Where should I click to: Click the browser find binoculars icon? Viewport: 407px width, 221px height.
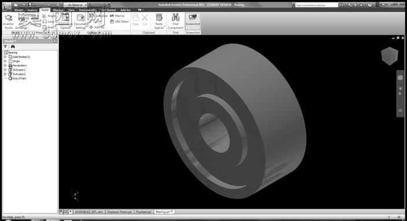pos(13,46)
